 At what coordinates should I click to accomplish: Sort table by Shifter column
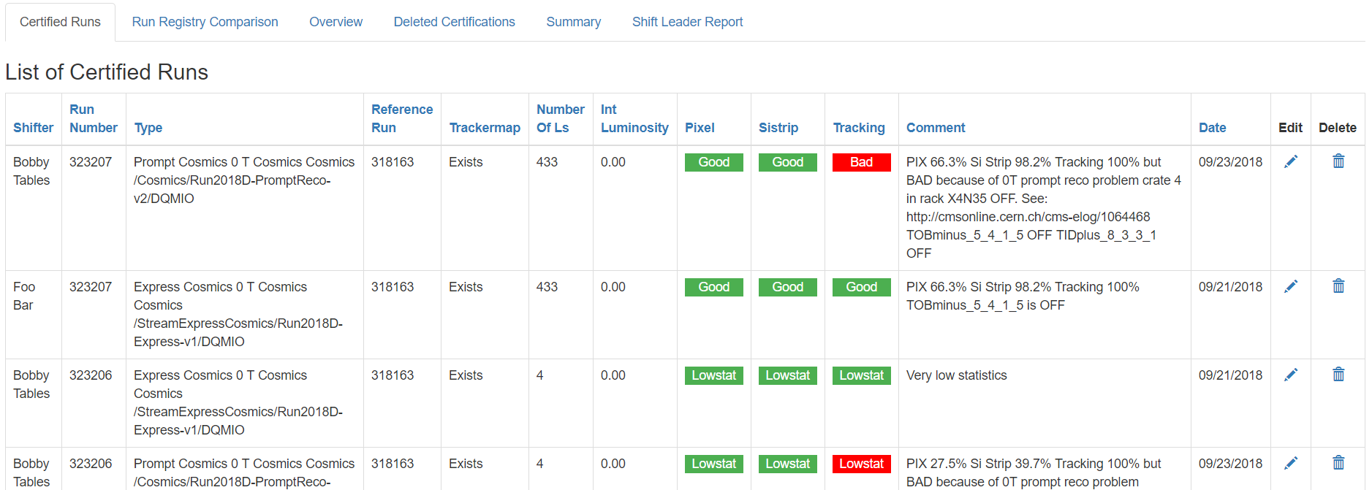(33, 128)
